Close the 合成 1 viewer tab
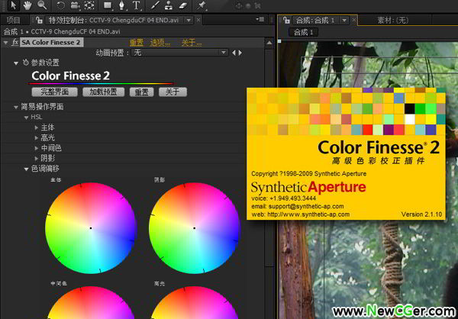 (x=353, y=20)
